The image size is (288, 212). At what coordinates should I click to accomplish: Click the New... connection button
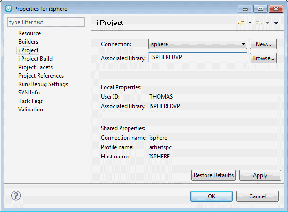(263, 44)
